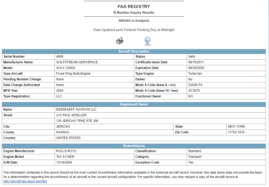
Task: Open the aircraft.faa.gov record request link
Action: pos(25,181)
